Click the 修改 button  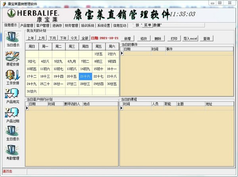pyautogui.click(x=144, y=38)
